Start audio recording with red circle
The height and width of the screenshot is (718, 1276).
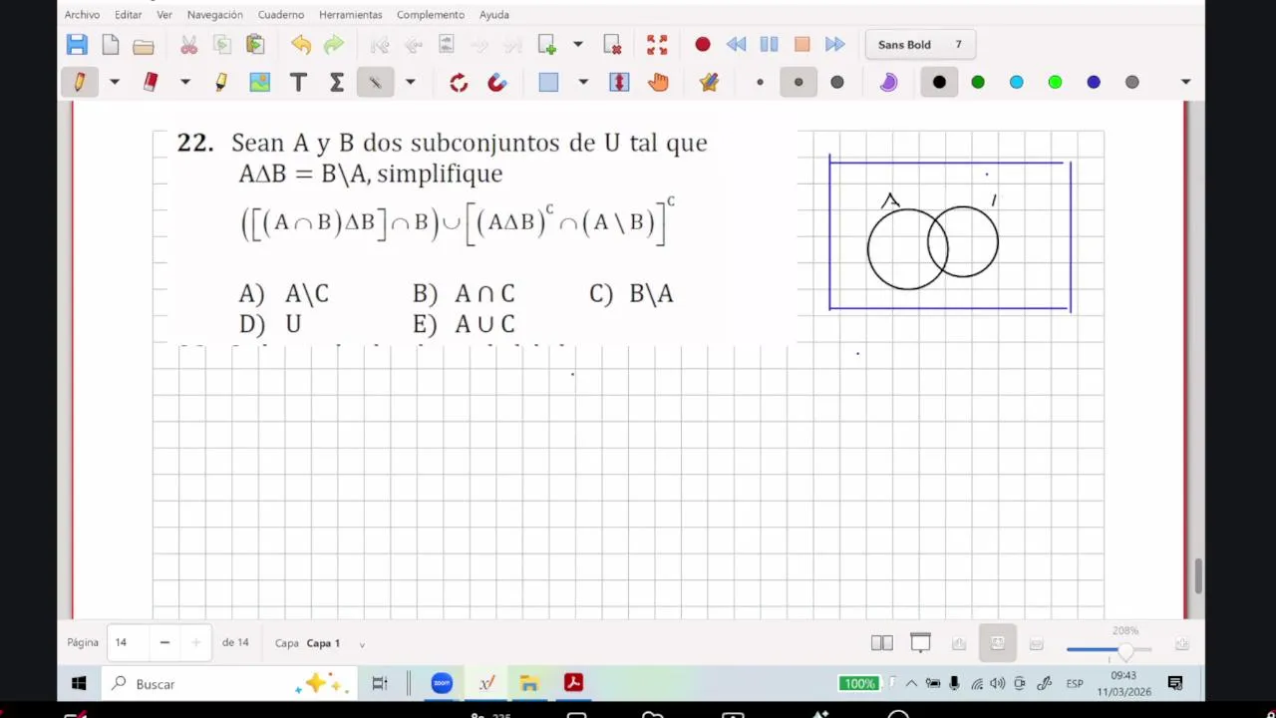tap(703, 45)
